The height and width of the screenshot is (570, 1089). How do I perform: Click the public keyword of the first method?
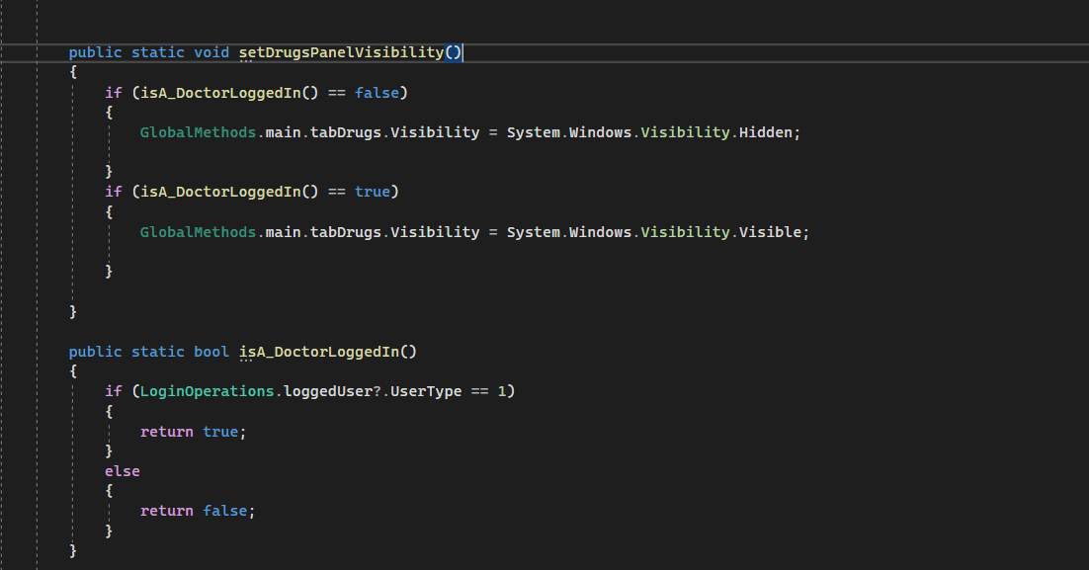(x=94, y=52)
